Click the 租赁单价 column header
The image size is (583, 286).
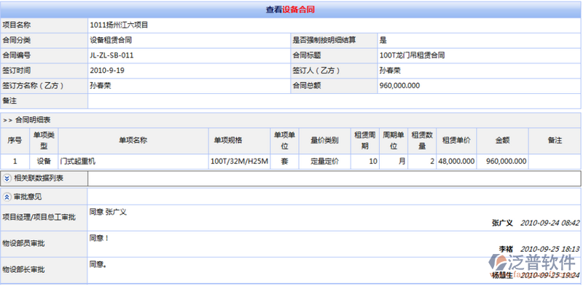[x=457, y=140]
